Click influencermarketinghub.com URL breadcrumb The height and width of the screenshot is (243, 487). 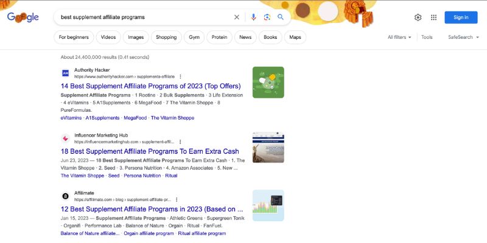click(124, 142)
